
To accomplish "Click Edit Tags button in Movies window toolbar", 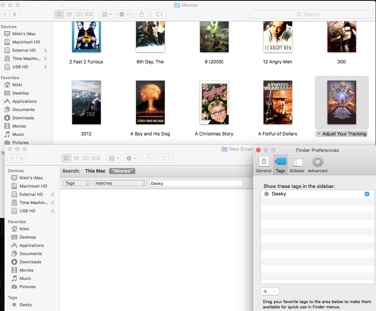I will point(159,14).
